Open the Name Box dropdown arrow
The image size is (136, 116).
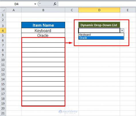(35, 4)
